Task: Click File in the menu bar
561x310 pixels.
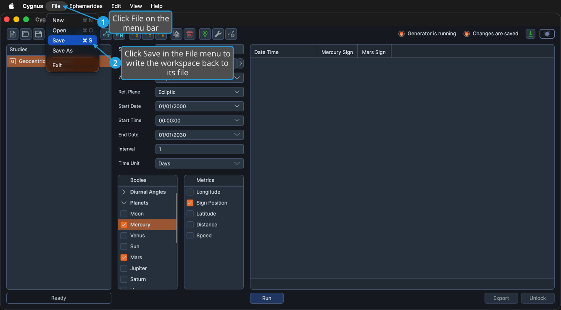Action: (56, 6)
